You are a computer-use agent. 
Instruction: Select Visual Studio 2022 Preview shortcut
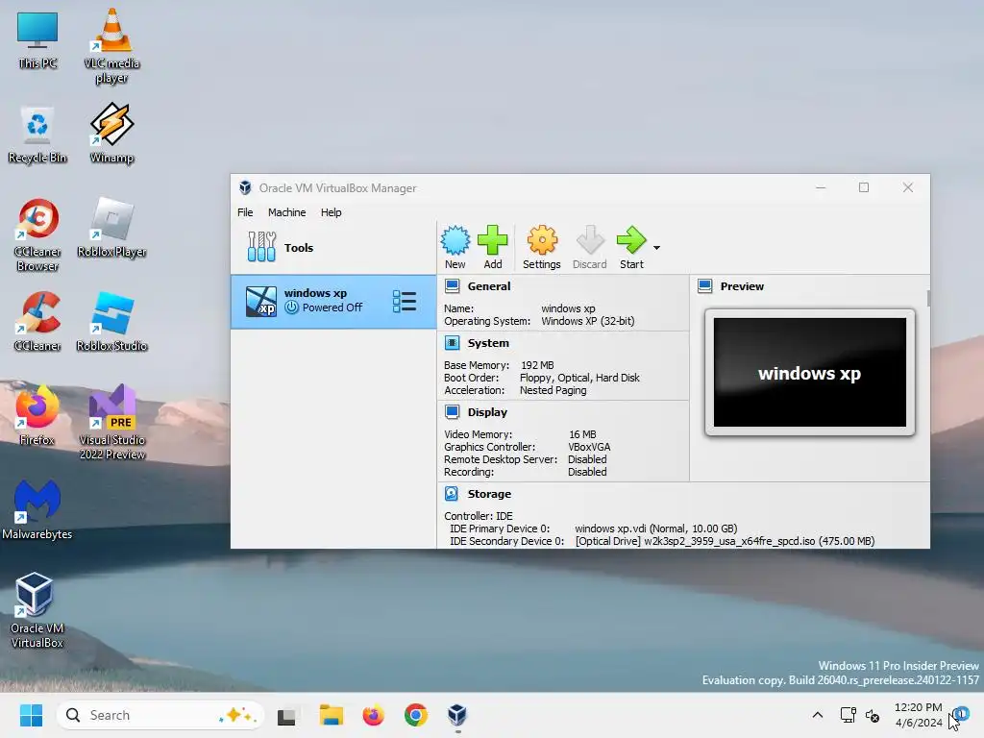point(111,422)
